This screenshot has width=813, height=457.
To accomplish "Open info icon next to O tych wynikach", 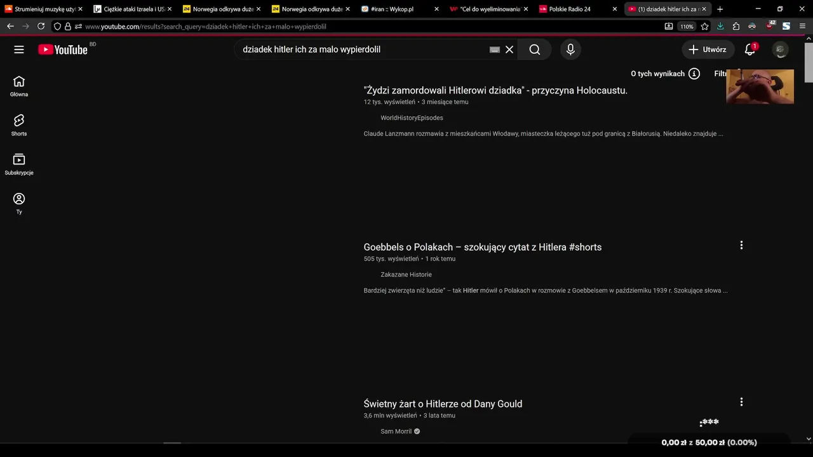I will click(x=694, y=74).
